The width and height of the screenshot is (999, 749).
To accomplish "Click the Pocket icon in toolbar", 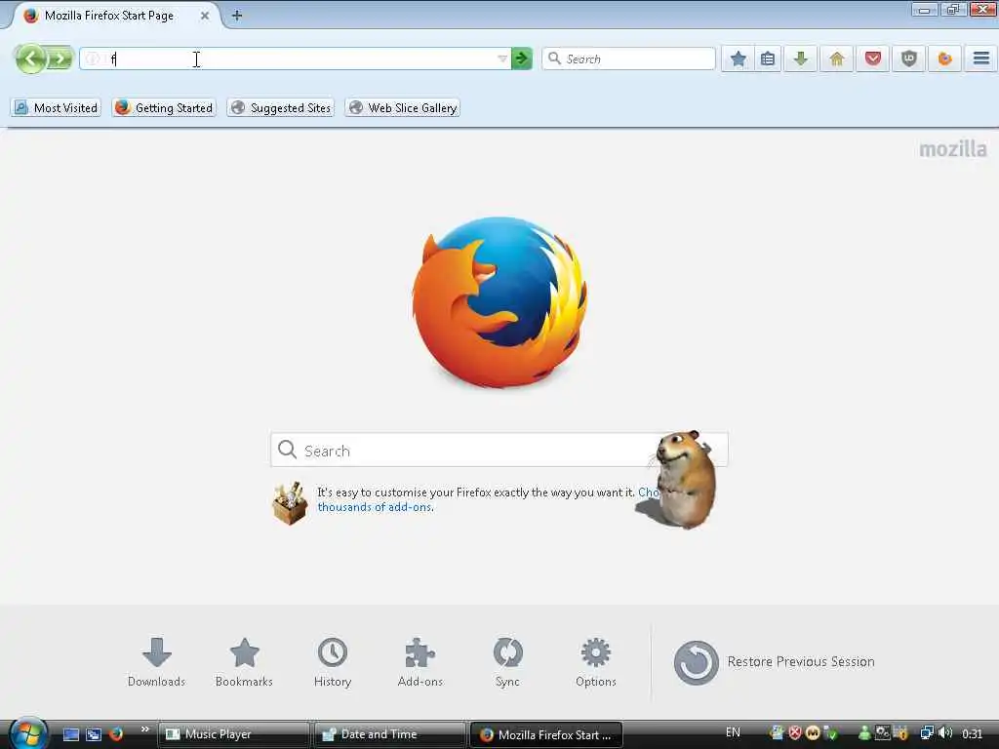I will click(873, 59).
